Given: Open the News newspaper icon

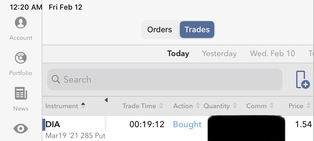Looking at the screenshot, I should click(x=21, y=93).
